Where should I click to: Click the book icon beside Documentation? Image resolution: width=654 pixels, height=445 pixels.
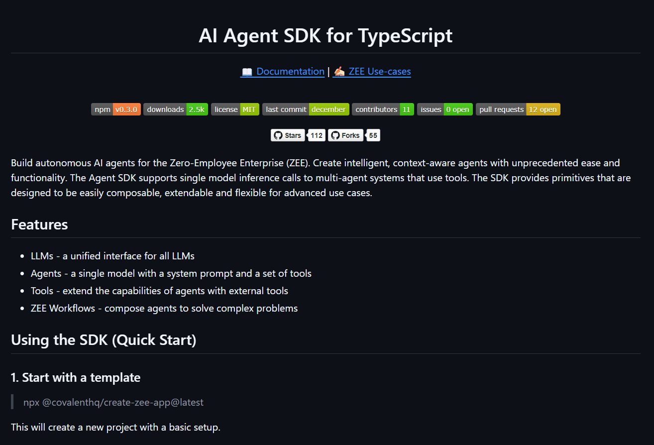[246, 71]
